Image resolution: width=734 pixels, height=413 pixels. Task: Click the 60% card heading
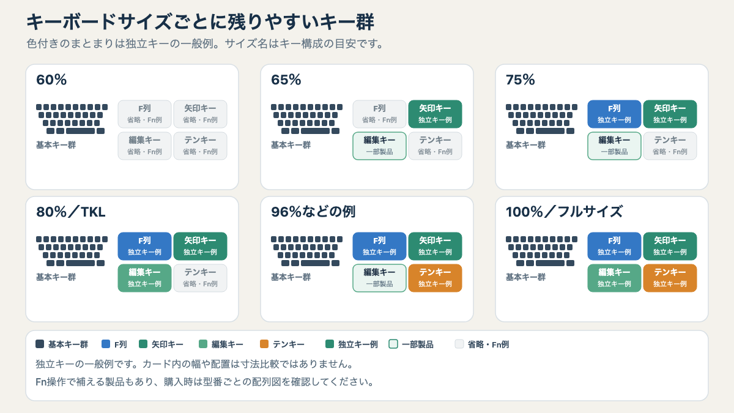click(x=51, y=80)
